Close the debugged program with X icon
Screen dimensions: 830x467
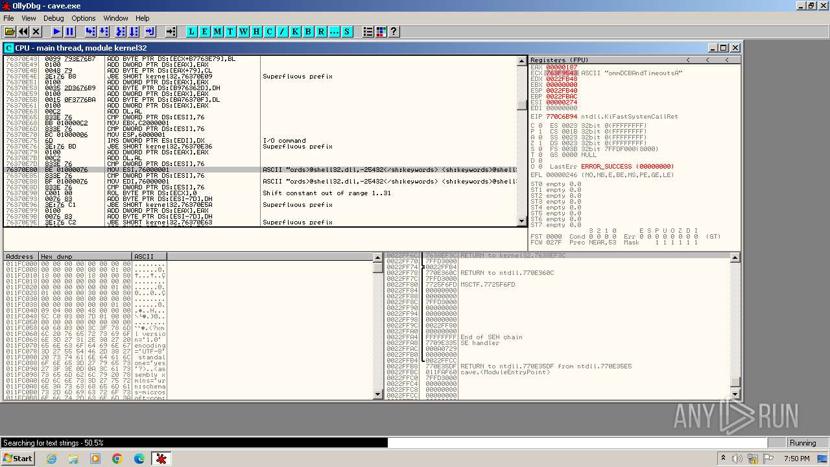(36, 31)
